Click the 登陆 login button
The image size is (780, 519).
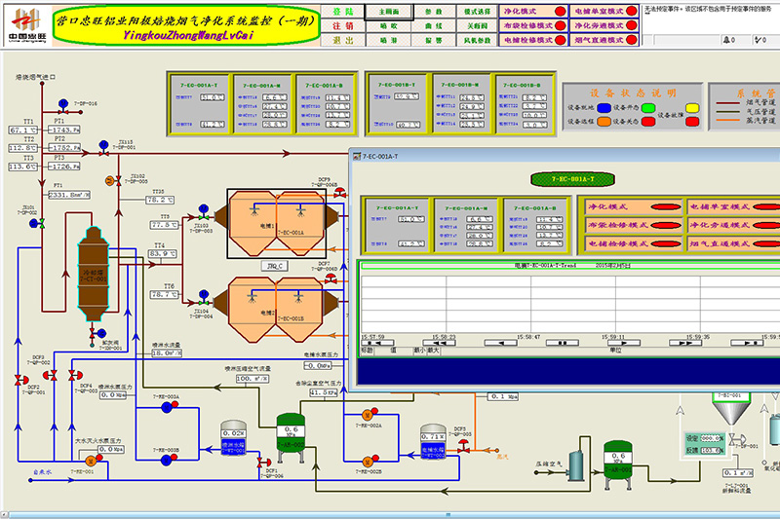338,11
